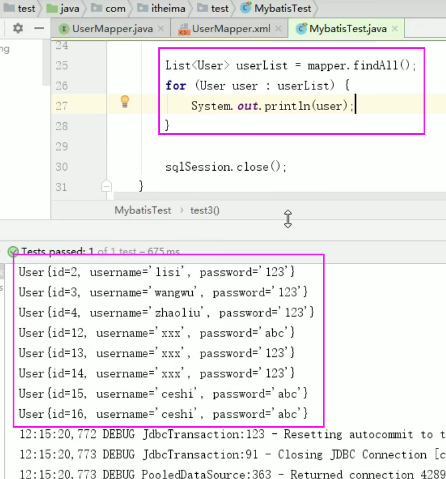This screenshot has width=446, height=479.
Task: Open java folder in breadcrumb
Action: 63,9
